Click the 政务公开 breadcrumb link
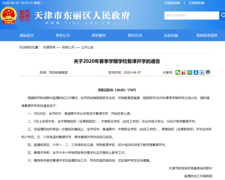This screenshot has width=225, height=180. 68,47
